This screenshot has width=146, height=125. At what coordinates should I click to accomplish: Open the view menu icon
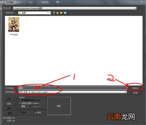coord(65,13)
